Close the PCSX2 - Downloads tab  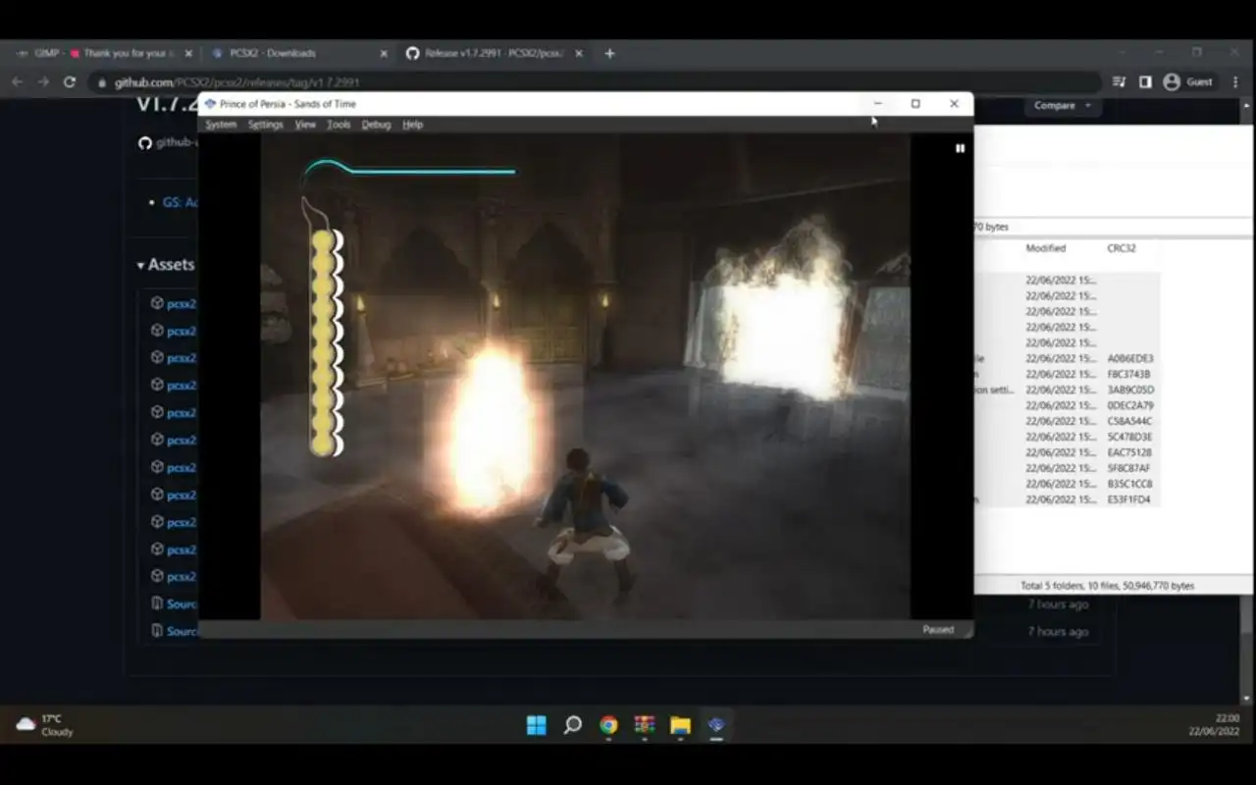click(384, 53)
